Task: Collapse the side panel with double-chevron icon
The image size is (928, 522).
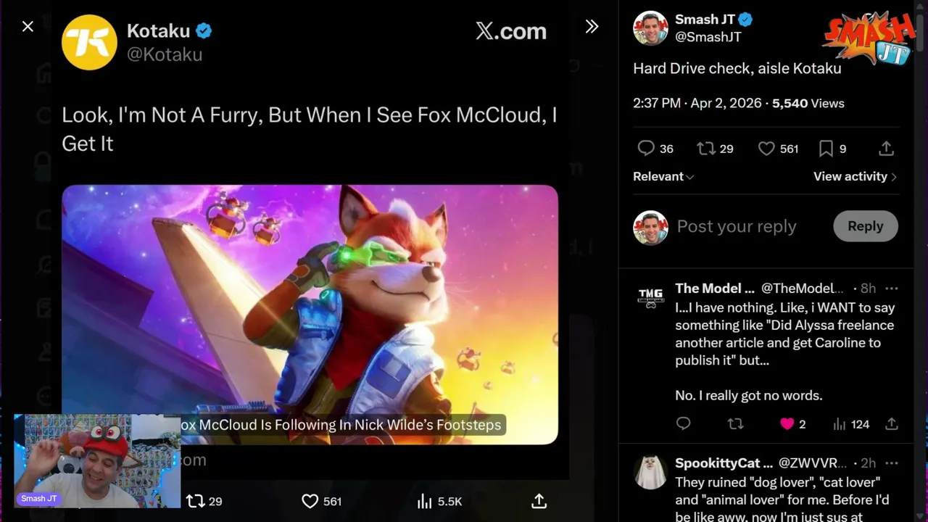Action: 592,27
